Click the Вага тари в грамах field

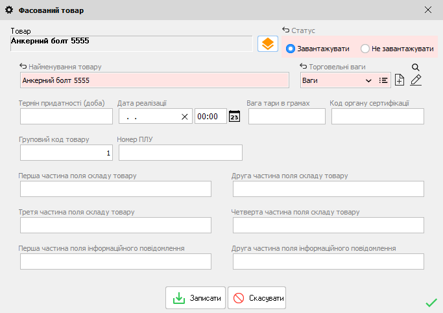click(x=287, y=117)
